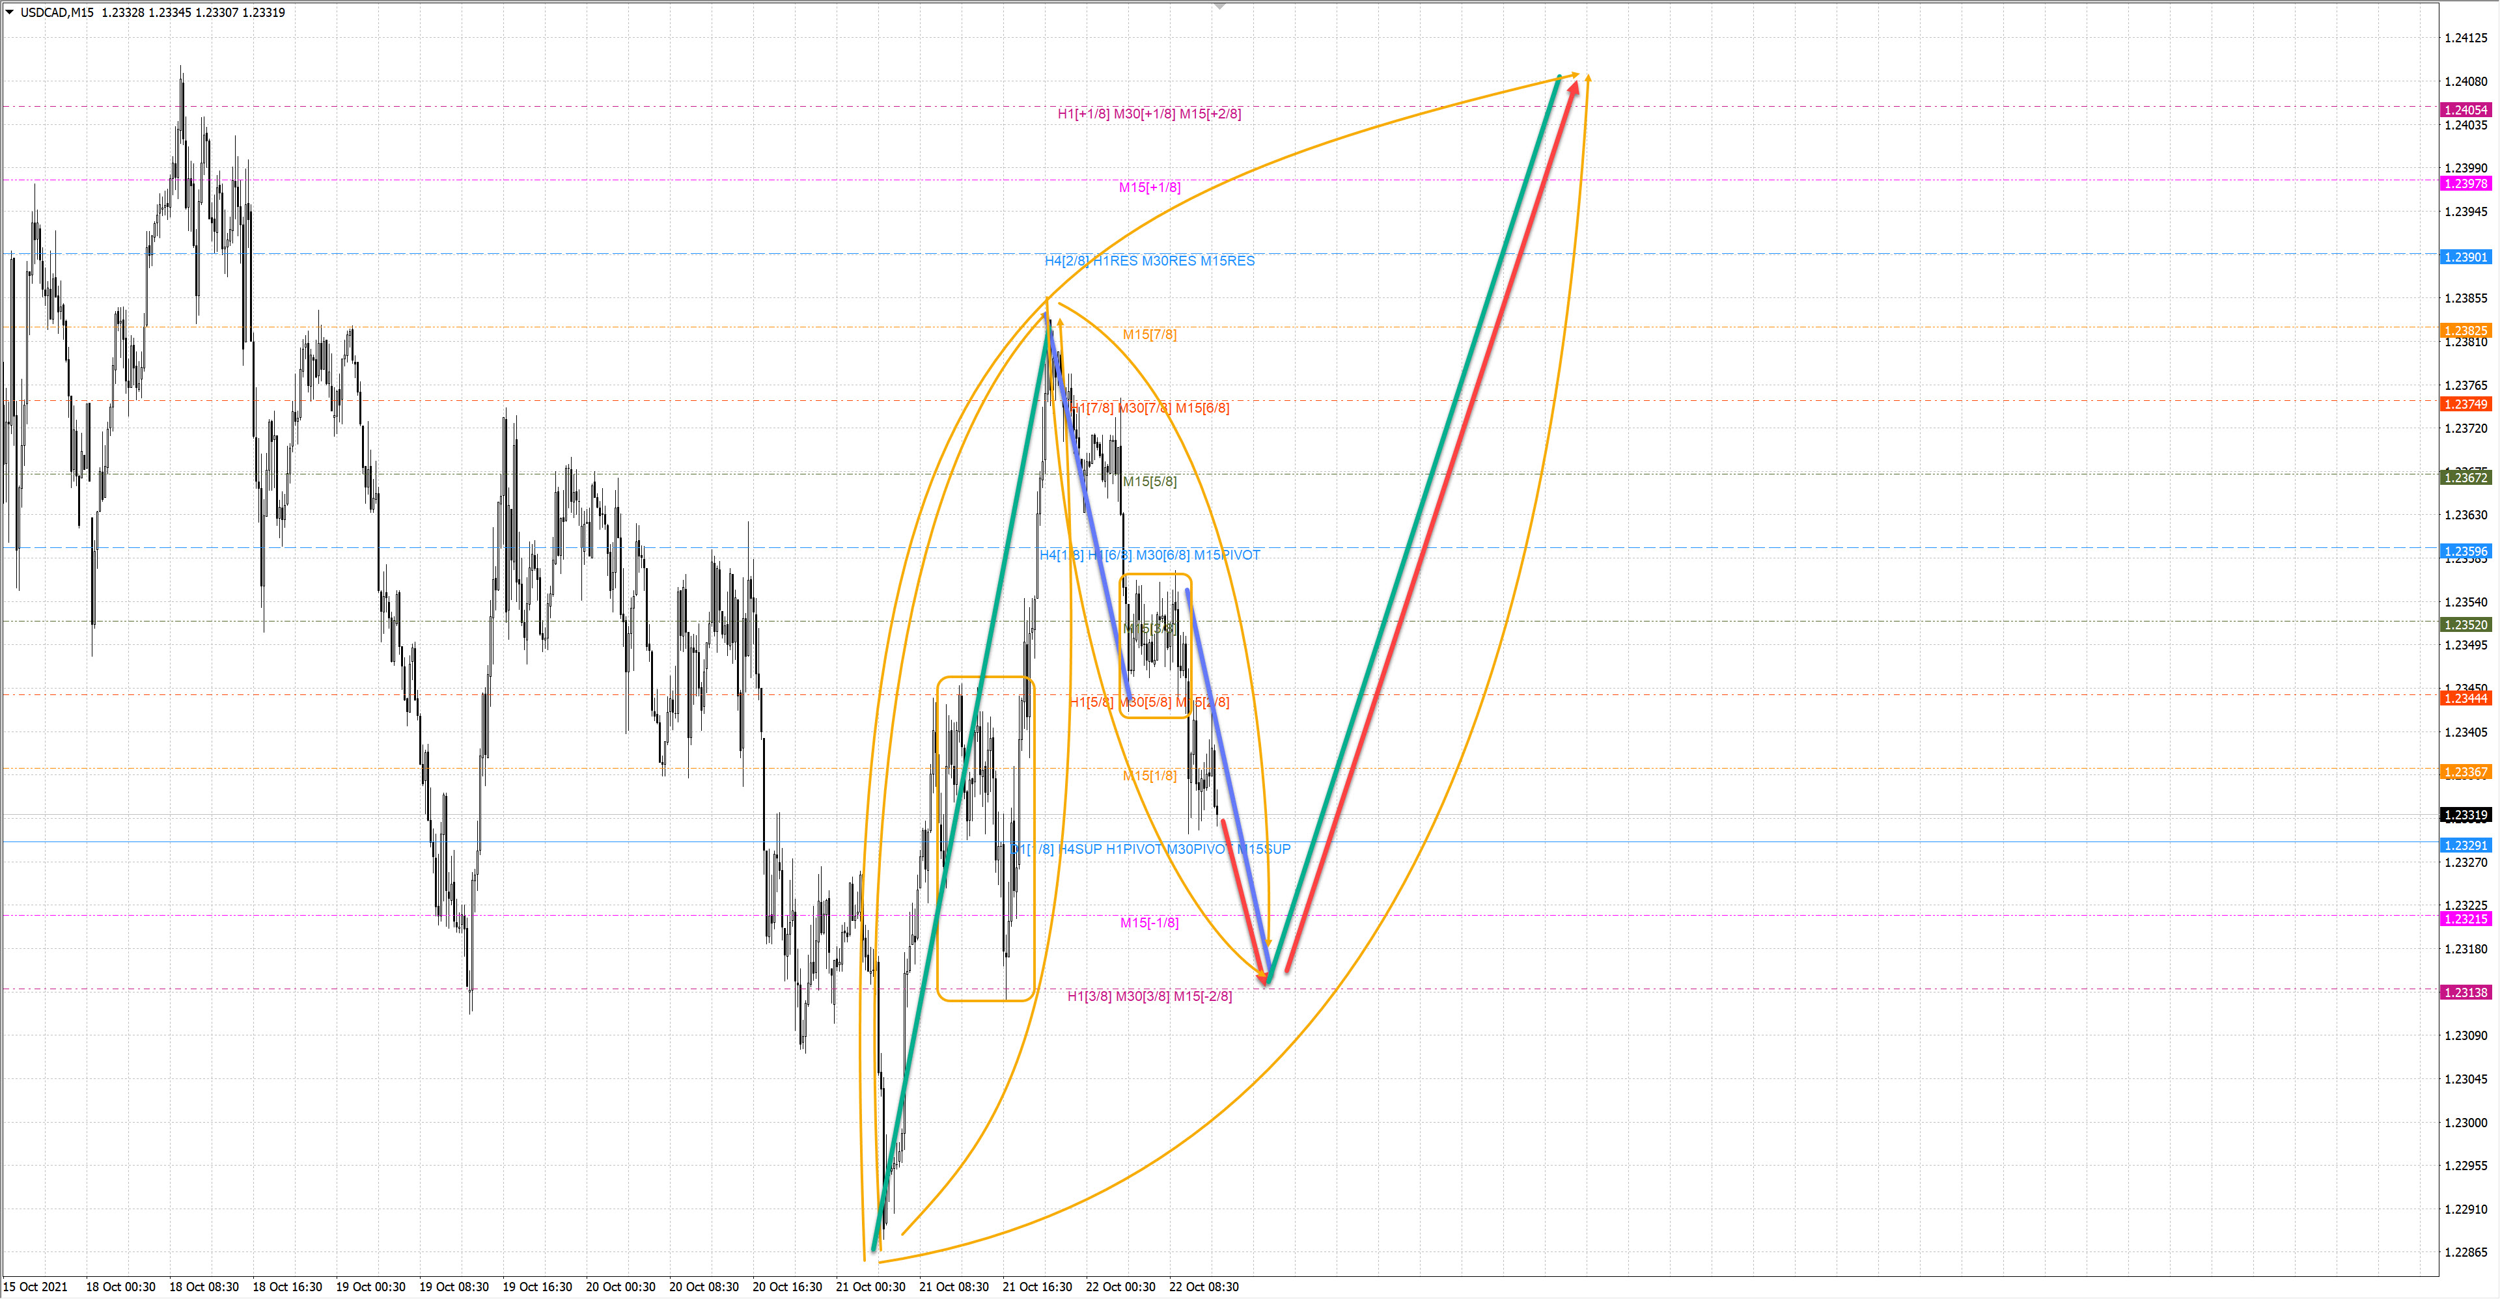This screenshot has width=2500, height=1299.
Task: Click the H1[+1/8] M30[+1/8] M15[+2/8] level label
Action: [x=1149, y=113]
